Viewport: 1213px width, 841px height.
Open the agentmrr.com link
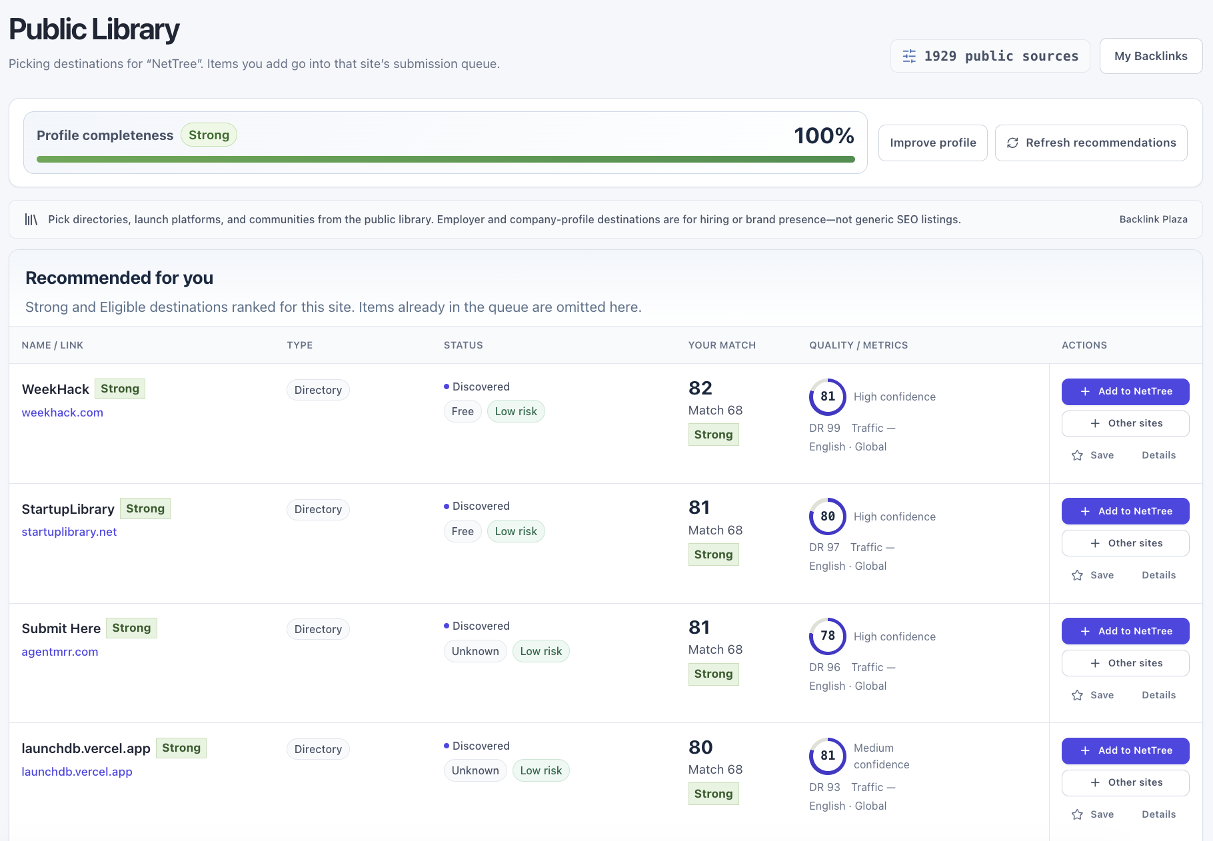pyautogui.click(x=60, y=652)
